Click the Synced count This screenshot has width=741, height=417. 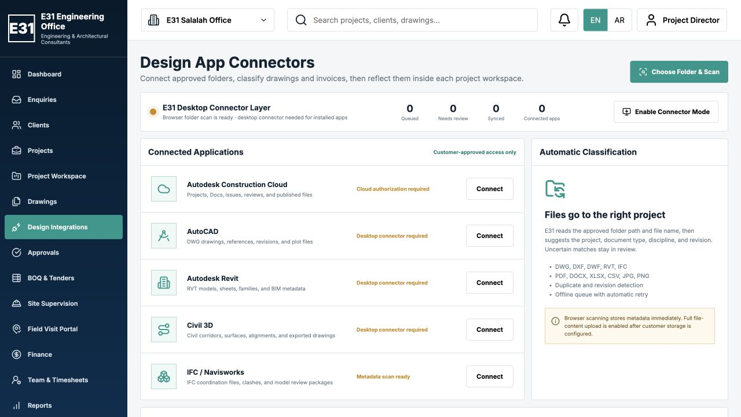point(496,108)
